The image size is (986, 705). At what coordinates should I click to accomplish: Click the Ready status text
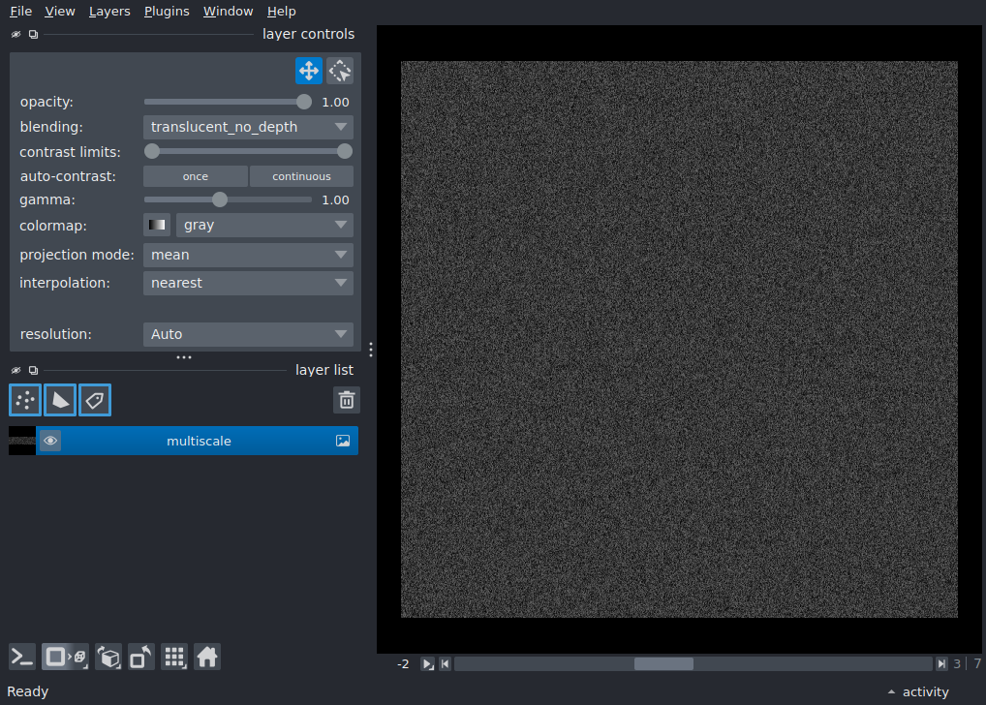[28, 691]
